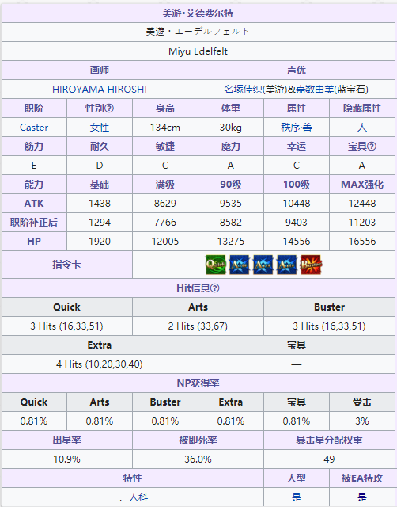Click the height value 134cm
The height and width of the screenshot is (507, 397).
(165, 128)
